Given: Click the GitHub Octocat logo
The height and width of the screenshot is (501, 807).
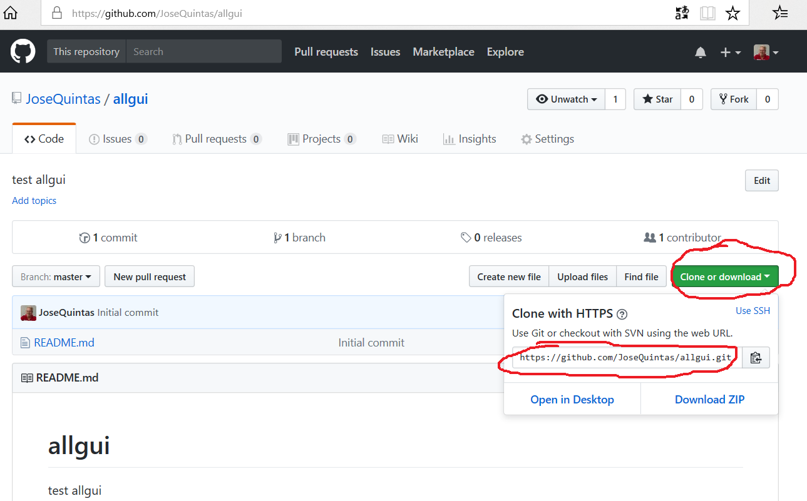Looking at the screenshot, I should 23,51.
